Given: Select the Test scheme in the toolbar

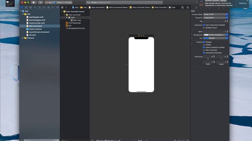Looking at the screenshot, I should pos(49,2).
